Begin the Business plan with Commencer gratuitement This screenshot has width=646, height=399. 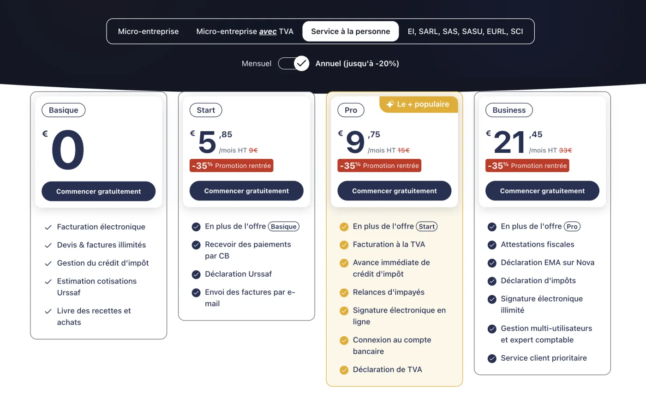pos(542,191)
